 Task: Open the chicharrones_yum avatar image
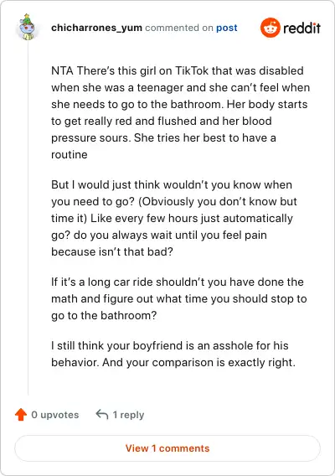[x=28, y=27]
